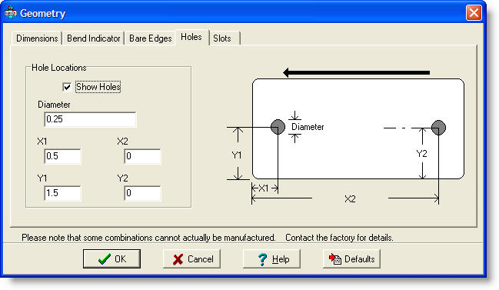
Task: Select the Bare Edges tab
Action: (150, 38)
